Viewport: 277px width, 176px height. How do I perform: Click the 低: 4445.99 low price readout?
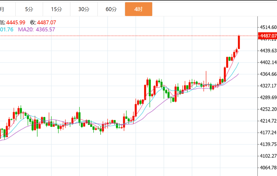[x=13, y=23]
